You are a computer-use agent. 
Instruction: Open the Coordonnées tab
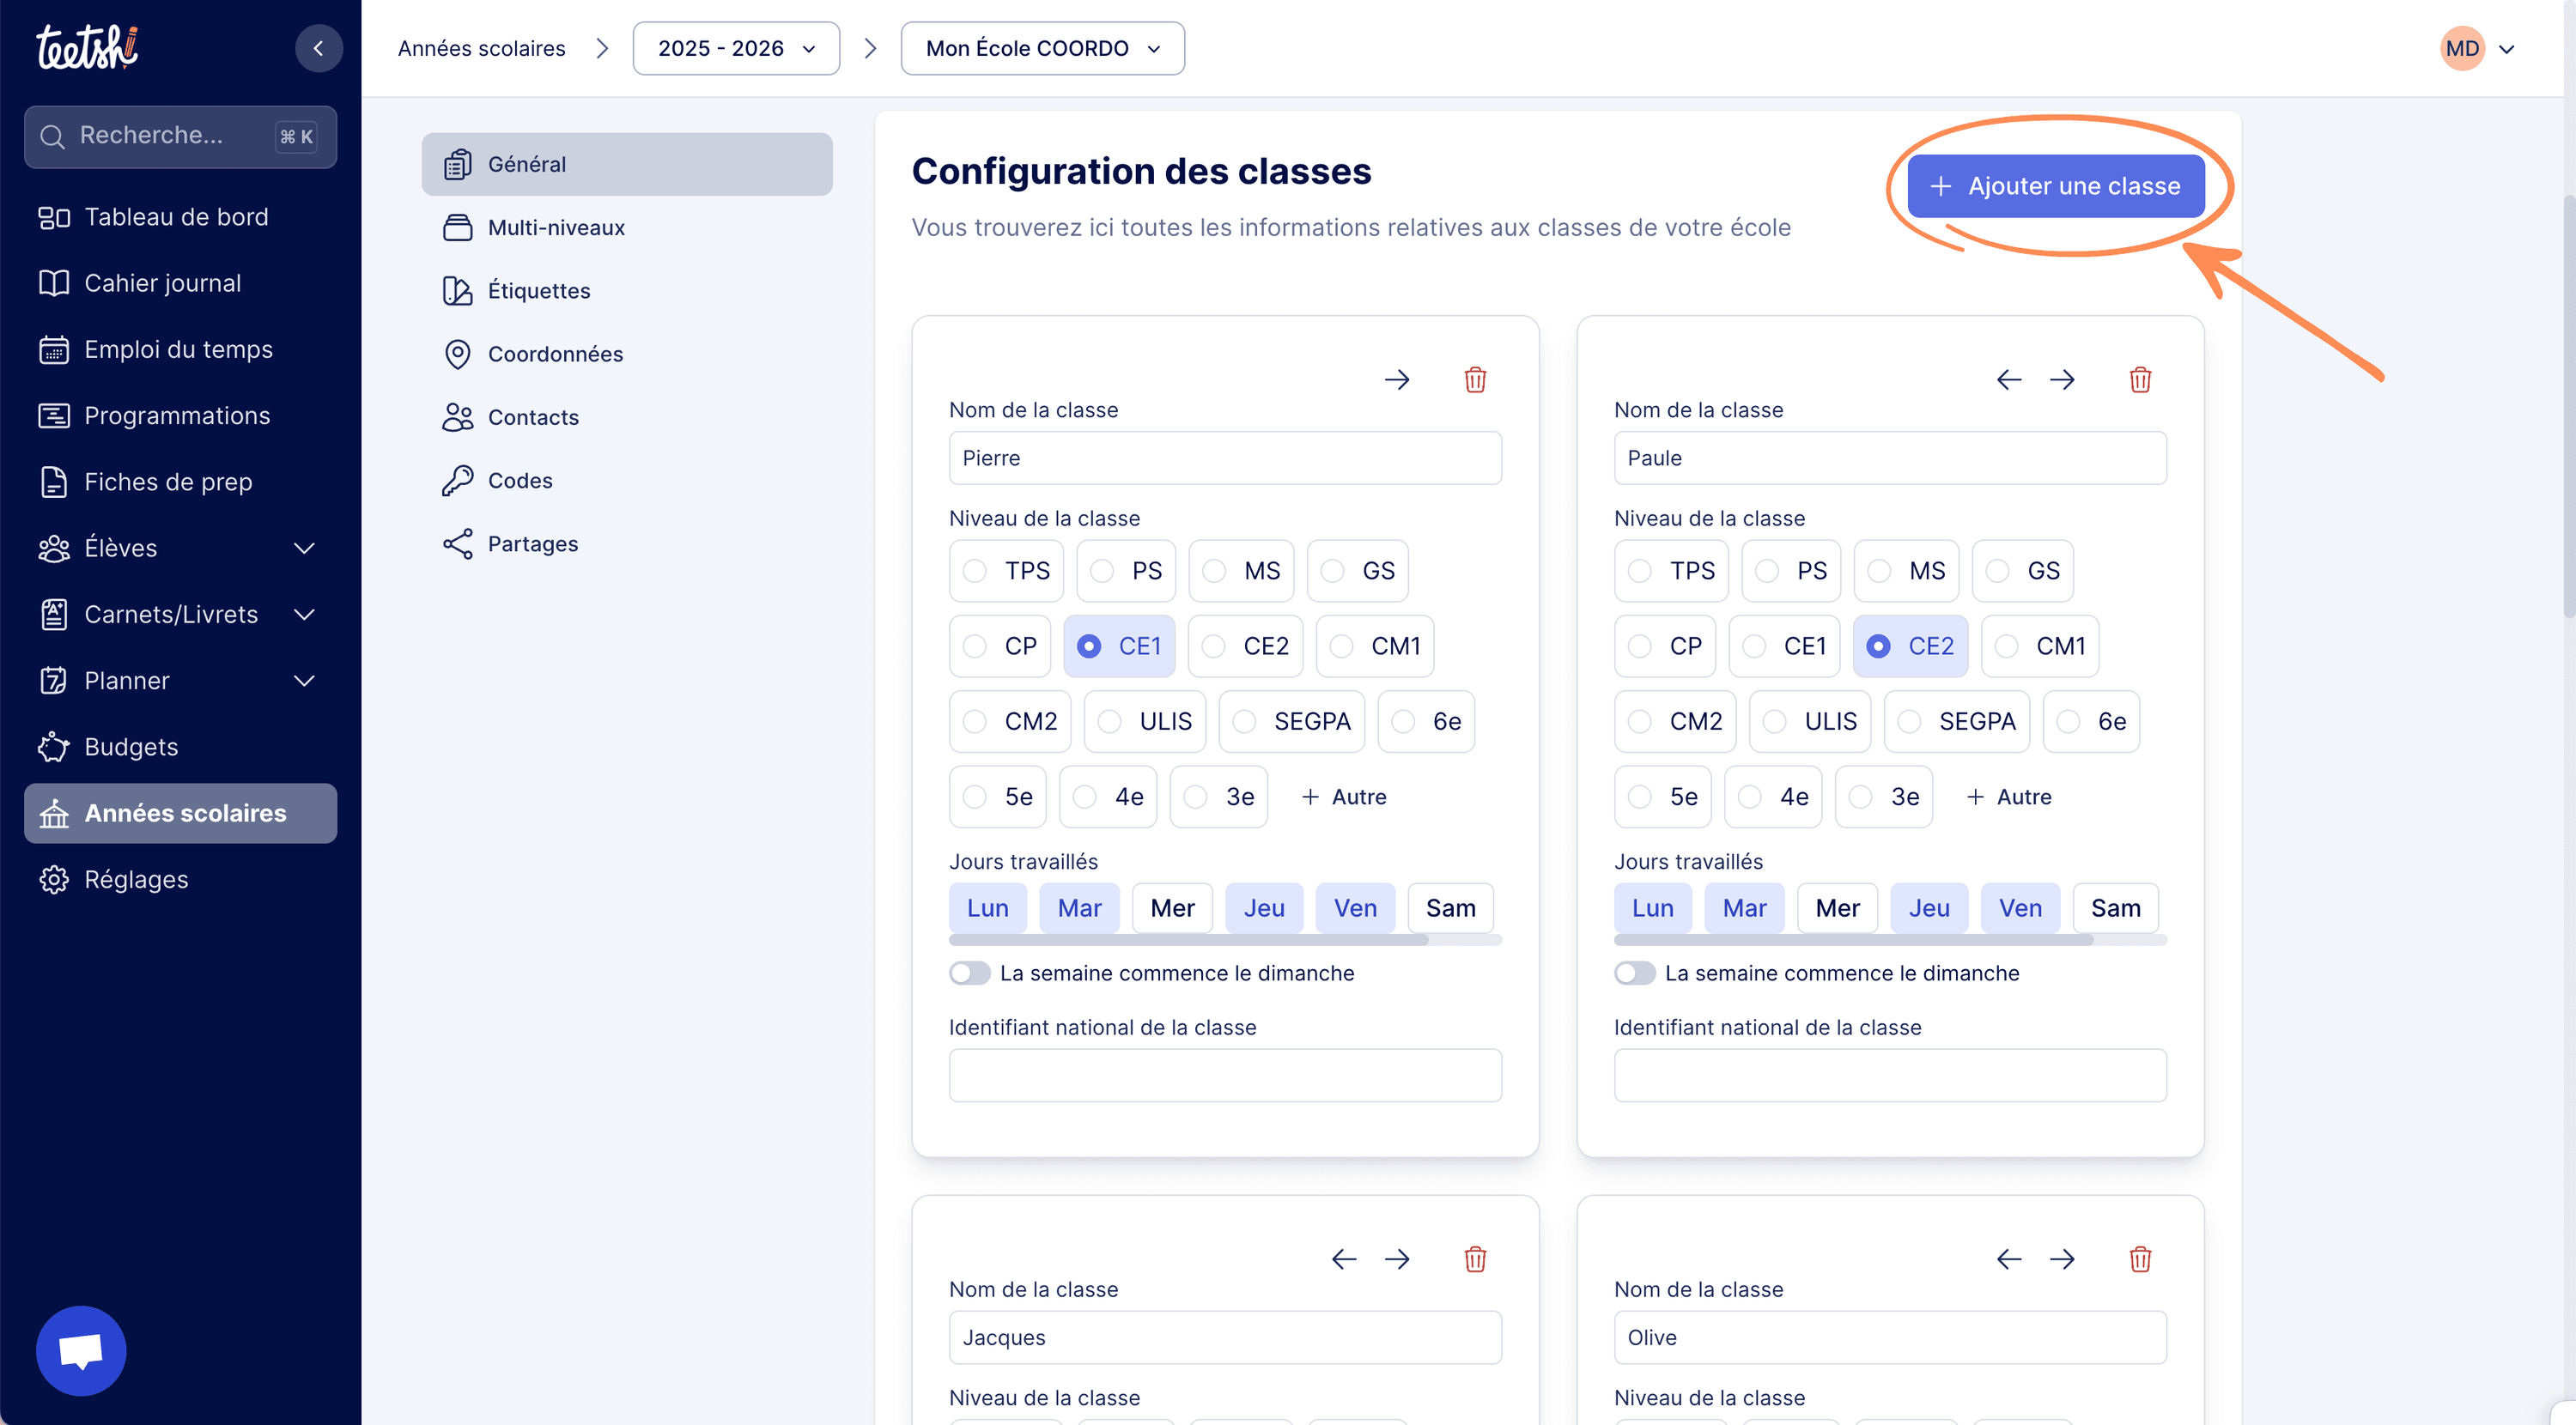coord(627,354)
